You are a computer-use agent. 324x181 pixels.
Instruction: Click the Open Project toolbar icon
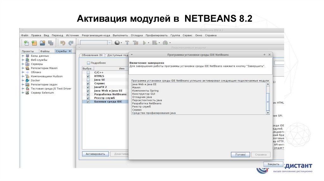pyautogui.click(x=42, y=43)
